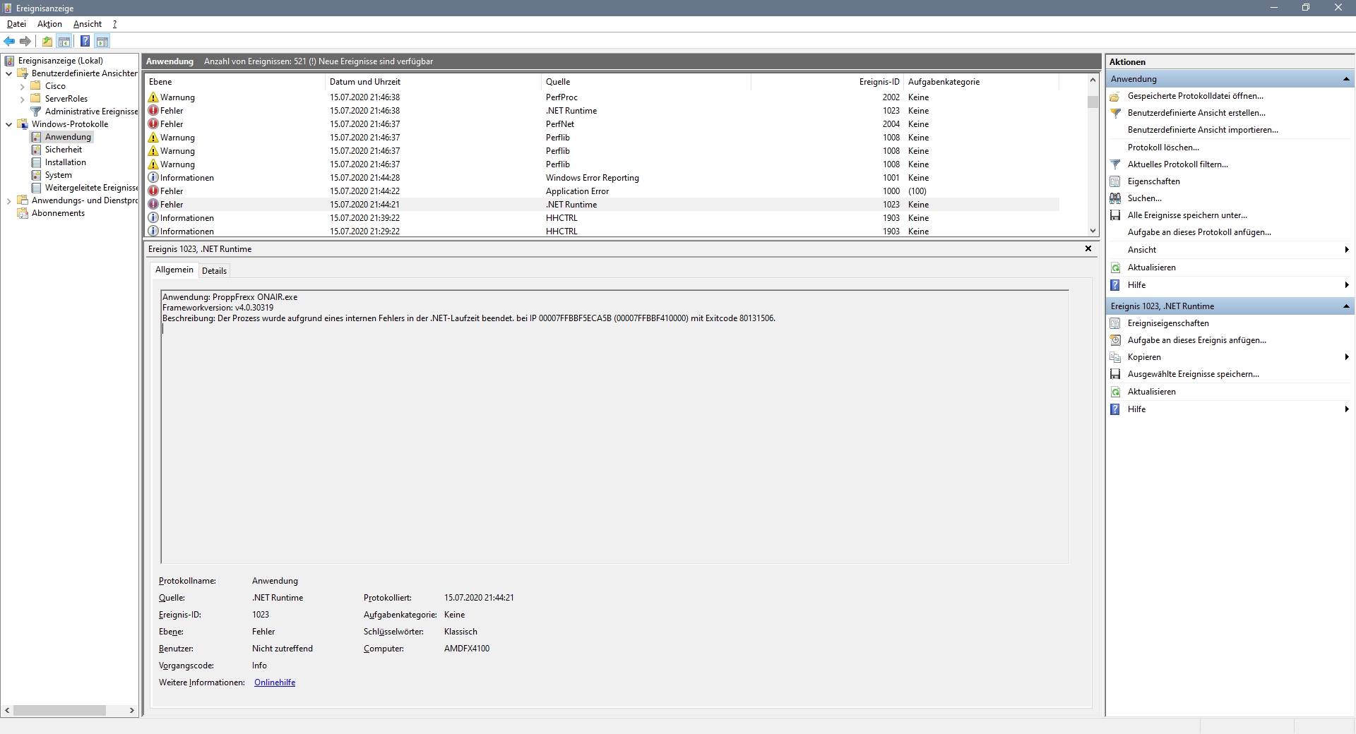The height and width of the screenshot is (734, 1356).
Task: Open the filter current log funnel icon
Action: pyautogui.click(x=1115, y=164)
